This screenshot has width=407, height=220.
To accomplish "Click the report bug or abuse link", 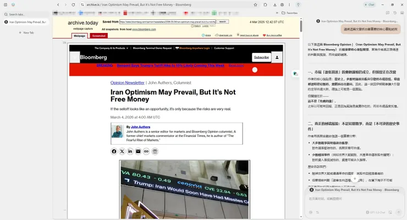I will [248, 35].
